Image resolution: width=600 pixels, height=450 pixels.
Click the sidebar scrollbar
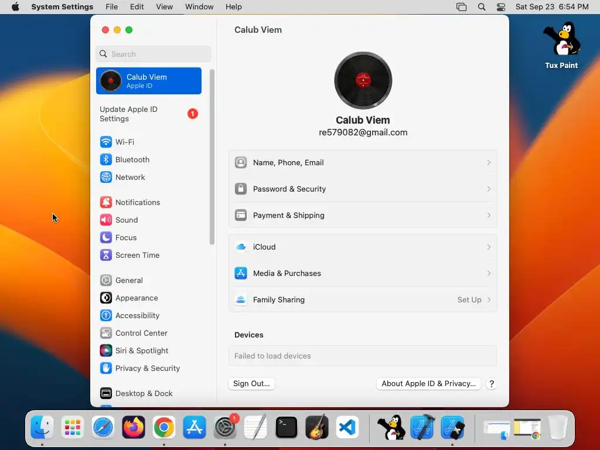coord(212,157)
